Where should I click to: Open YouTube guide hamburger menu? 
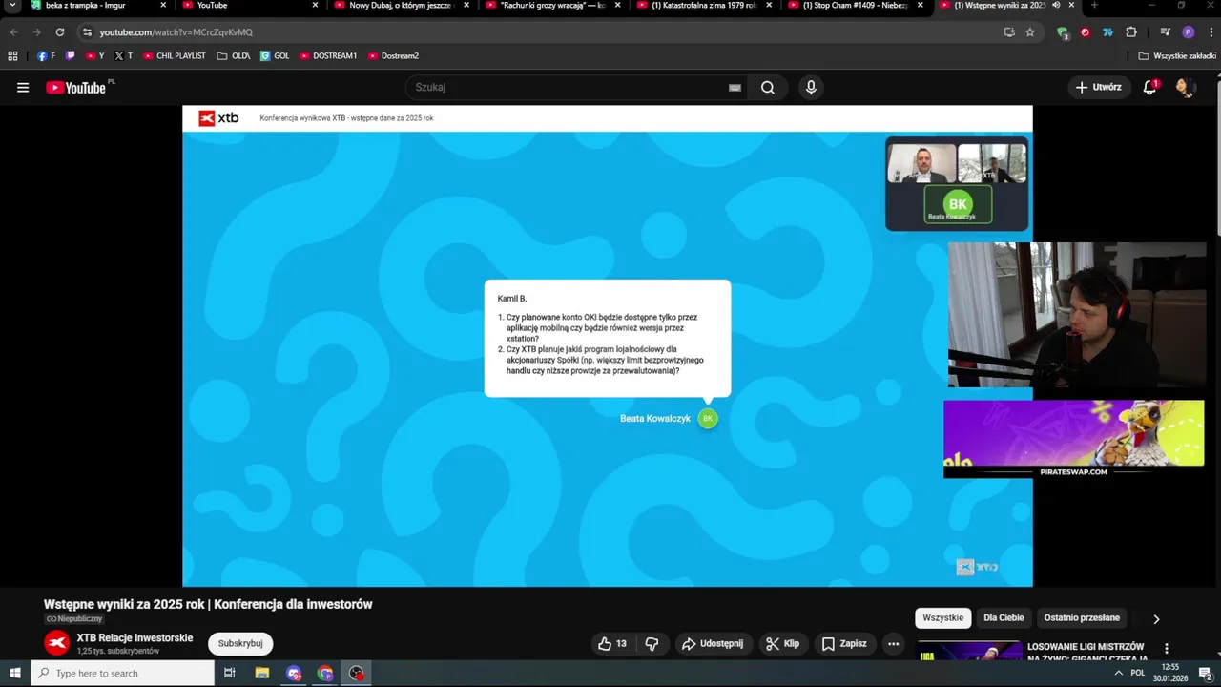pyautogui.click(x=23, y=88)
